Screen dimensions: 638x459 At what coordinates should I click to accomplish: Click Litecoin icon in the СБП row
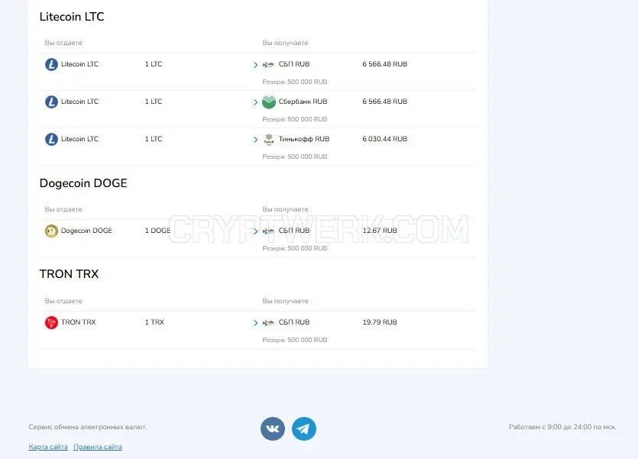click(51, 64)
